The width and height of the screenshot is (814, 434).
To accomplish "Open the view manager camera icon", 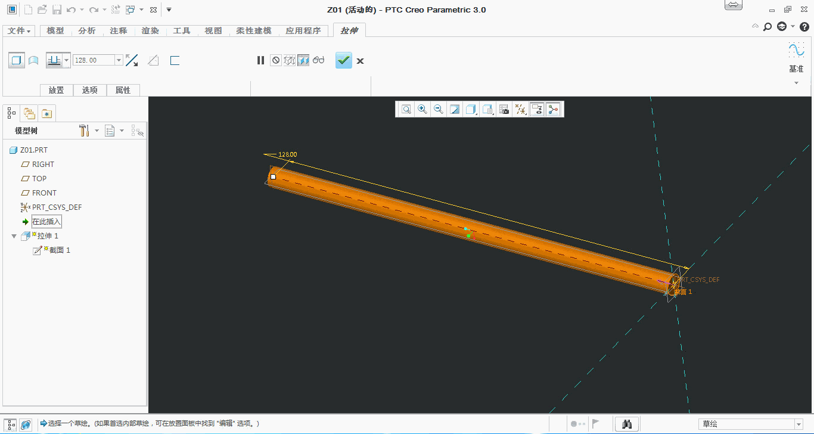I will 504,109.
